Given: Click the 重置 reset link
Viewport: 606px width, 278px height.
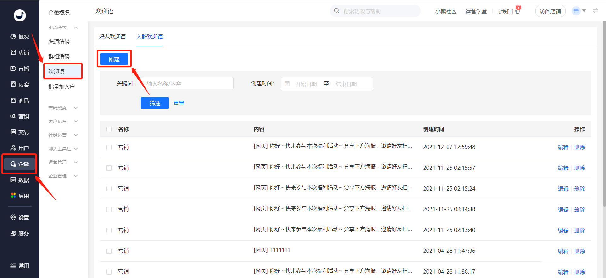Looking at the screenshot, I should [179, 103].
